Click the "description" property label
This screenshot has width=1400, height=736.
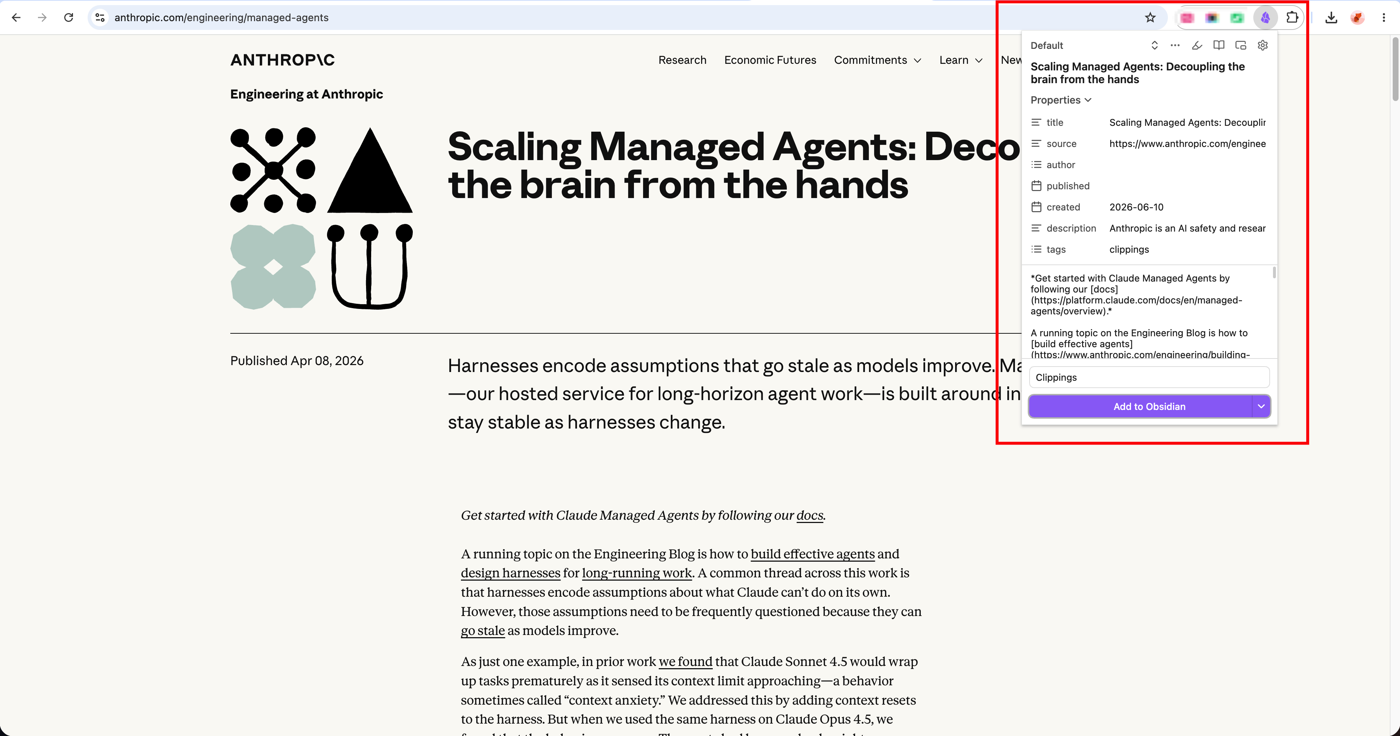pos(1071,228)
